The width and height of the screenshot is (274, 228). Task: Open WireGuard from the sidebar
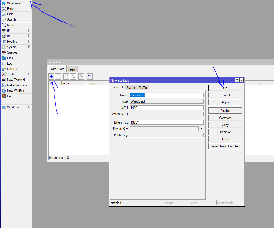tap(14, 3)
